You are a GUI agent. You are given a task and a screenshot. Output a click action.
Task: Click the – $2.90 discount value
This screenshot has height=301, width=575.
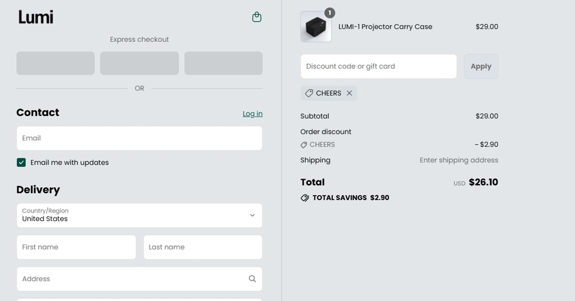(486, 145)
